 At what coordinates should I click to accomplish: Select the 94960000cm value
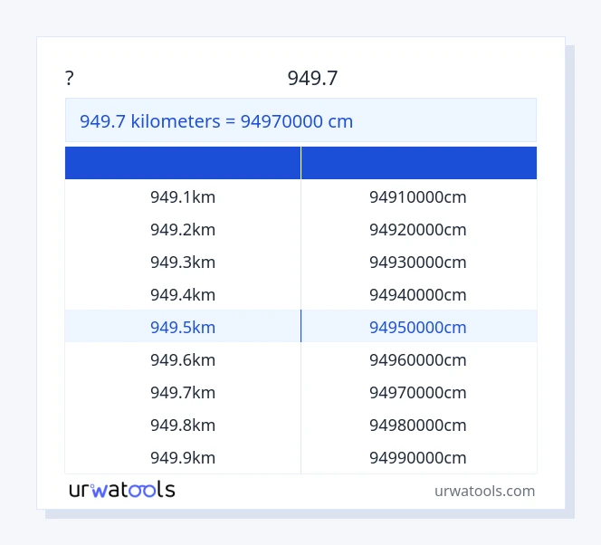(x=417, y=359)
